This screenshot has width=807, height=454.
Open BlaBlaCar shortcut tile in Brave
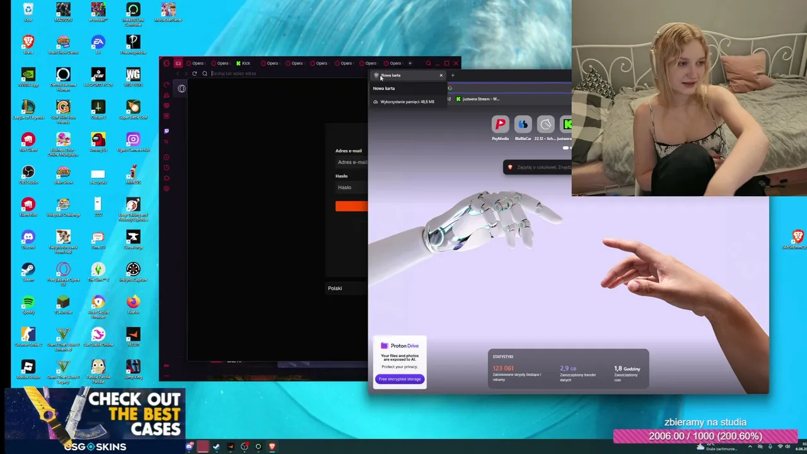pos(523,128)
